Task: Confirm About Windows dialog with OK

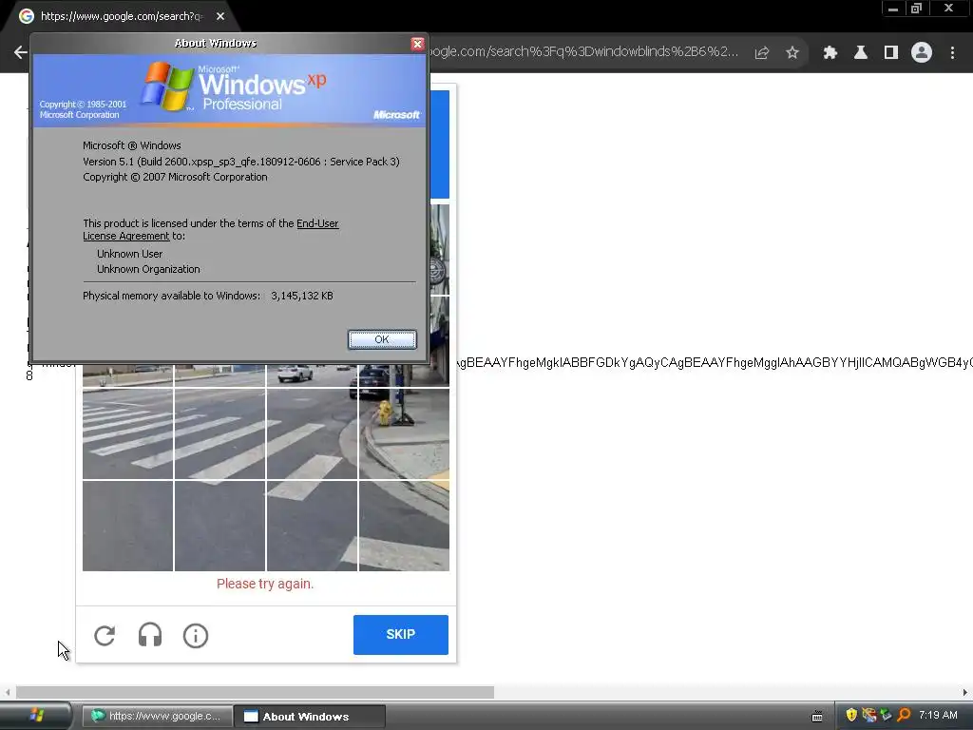Action: (x=382, y=339)
